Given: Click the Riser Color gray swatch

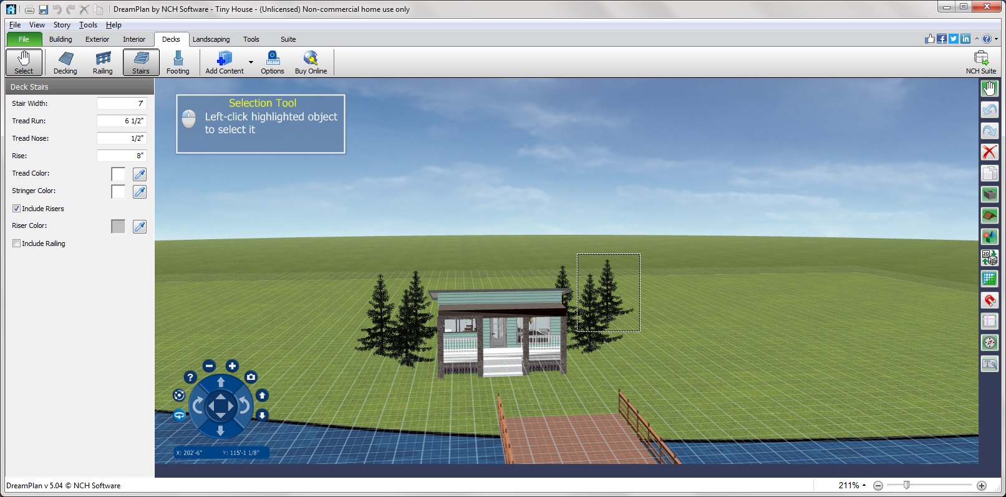Looking at the screenshot, I should (118, 227).
